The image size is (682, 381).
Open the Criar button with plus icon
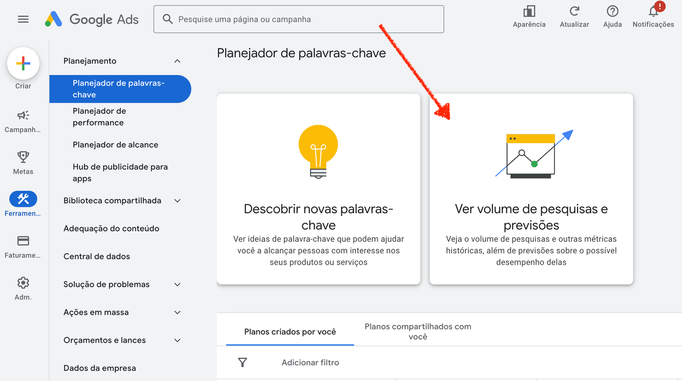click(x=23, y=63)
